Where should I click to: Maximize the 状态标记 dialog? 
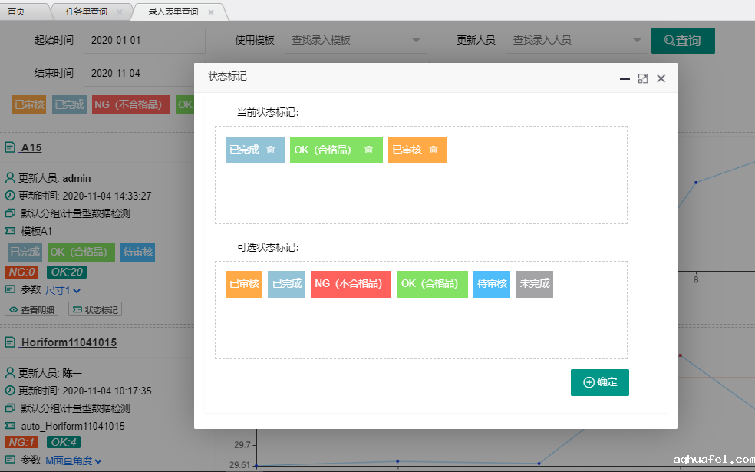point(643,78)
